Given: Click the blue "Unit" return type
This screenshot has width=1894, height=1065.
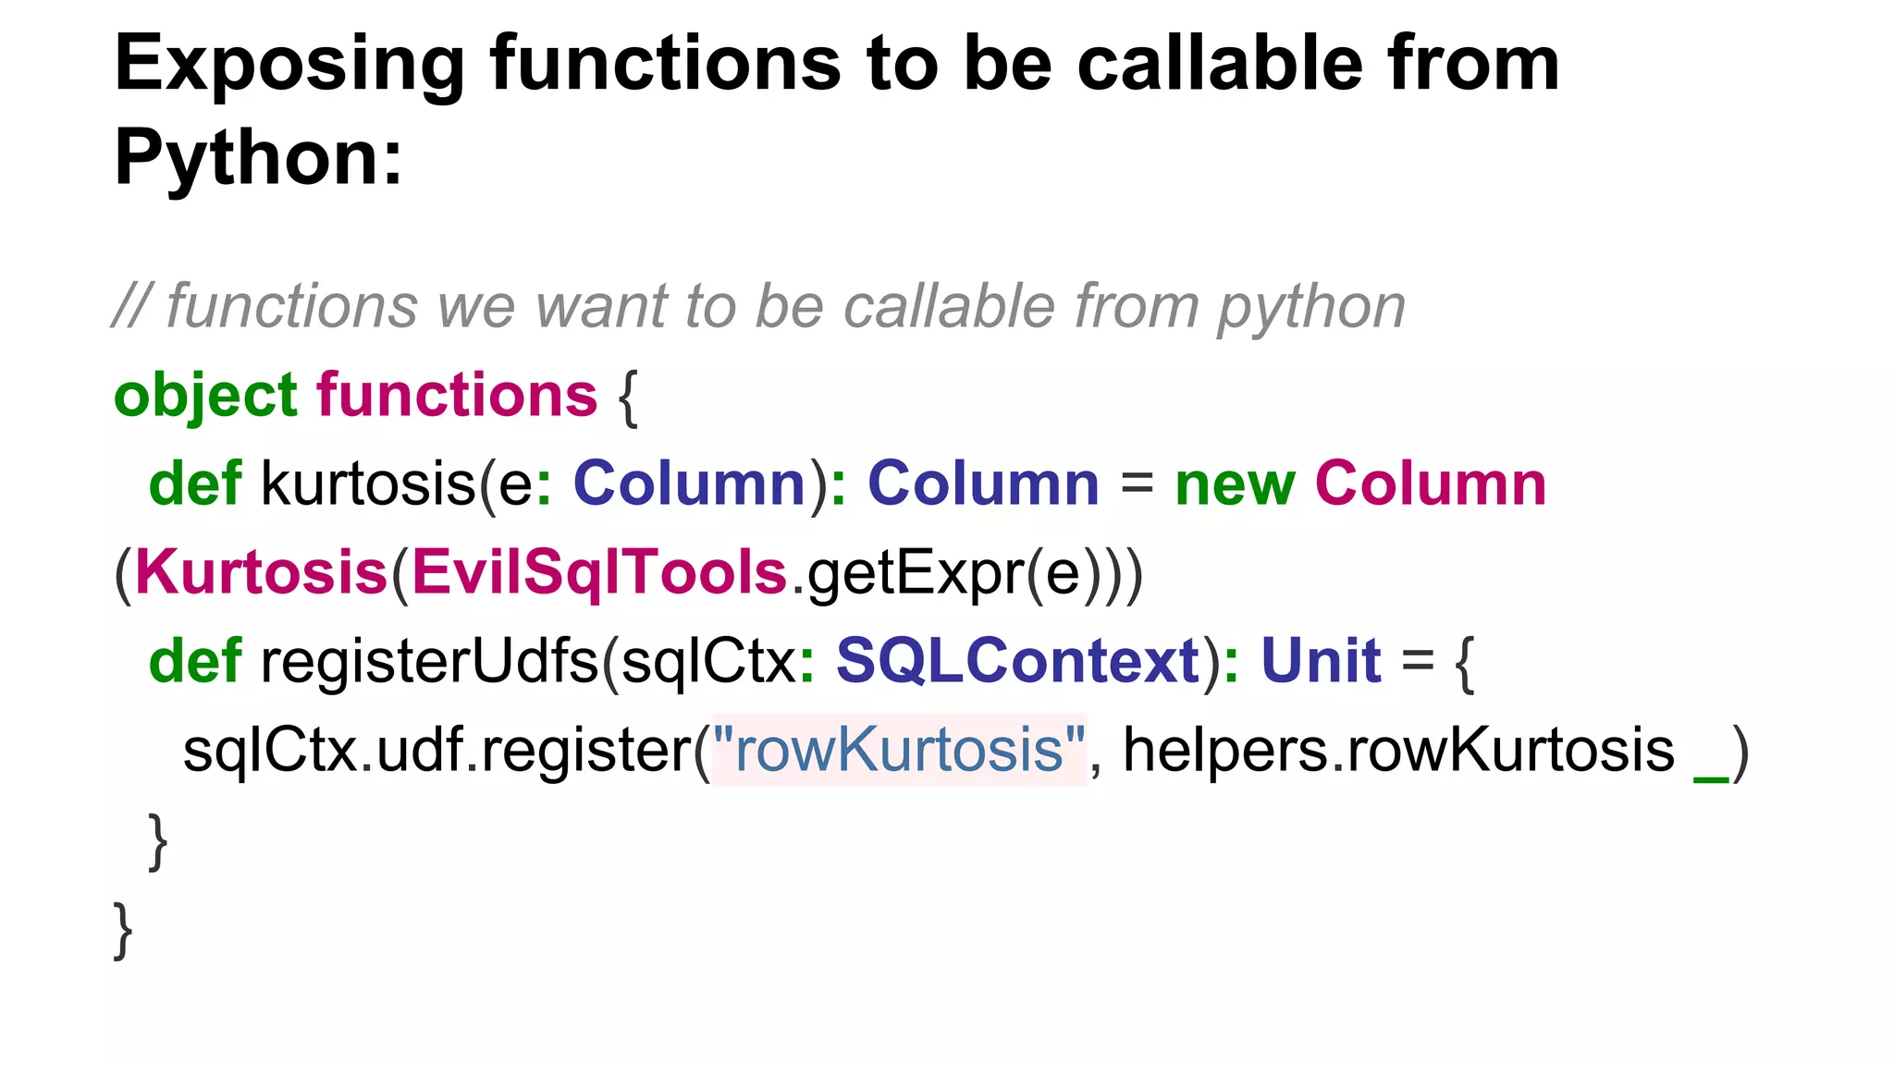Looking at the screenshot, I should coord(1321,661).
